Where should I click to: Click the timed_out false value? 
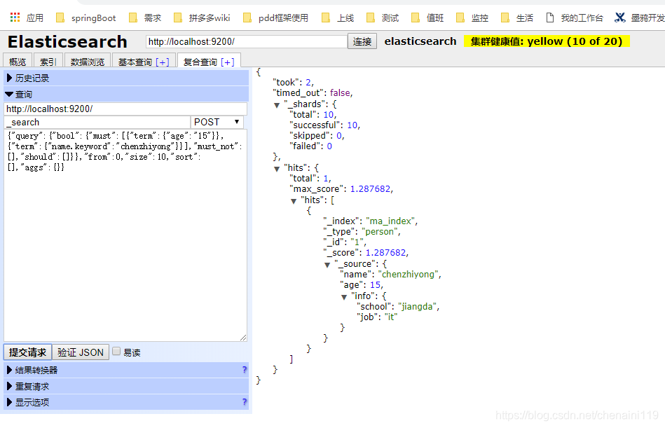(x=340, y=92)
